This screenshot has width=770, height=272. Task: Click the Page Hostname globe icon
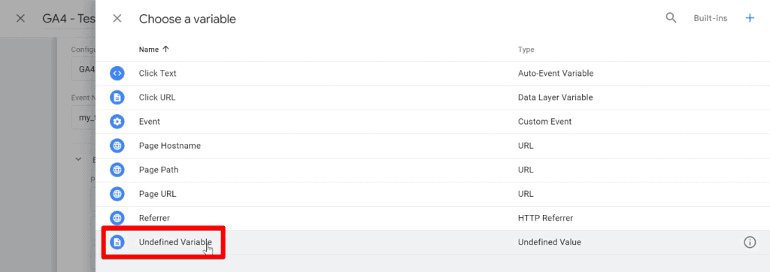coord(117,146)
